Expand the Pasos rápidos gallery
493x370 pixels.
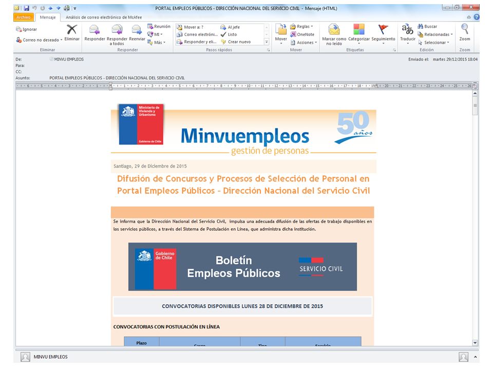pyautogui.click(x=267, y=42)
